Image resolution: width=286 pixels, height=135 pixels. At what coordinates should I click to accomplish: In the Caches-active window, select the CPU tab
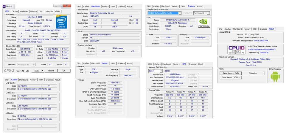tap(7, 80)
